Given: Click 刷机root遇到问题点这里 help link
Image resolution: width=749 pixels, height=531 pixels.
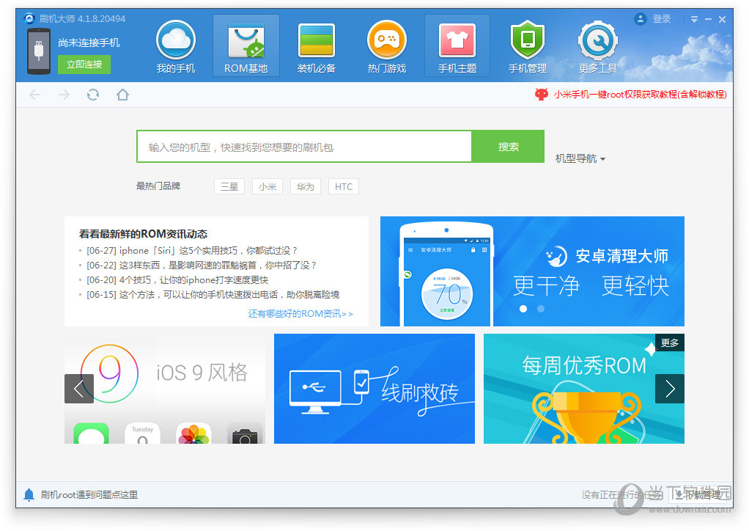Looking at the screenshot, I should 89,494.
